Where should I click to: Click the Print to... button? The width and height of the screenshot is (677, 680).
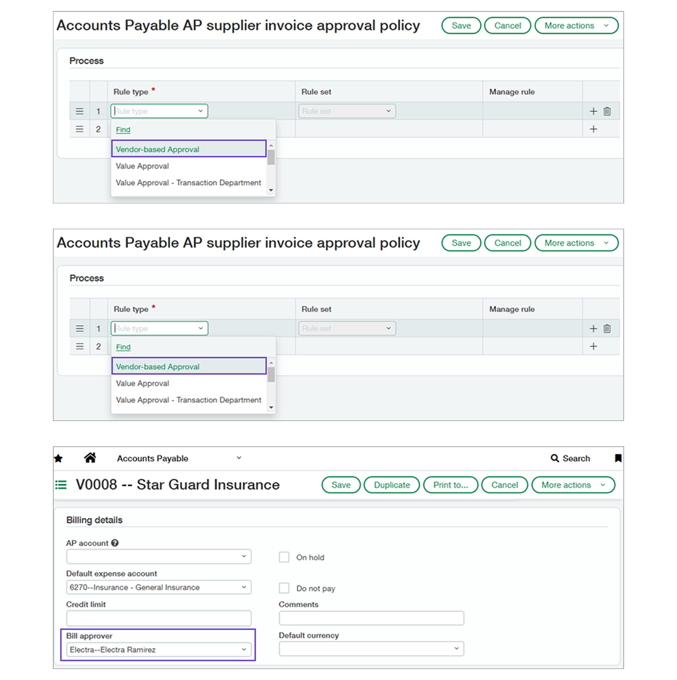click(450, 485)
